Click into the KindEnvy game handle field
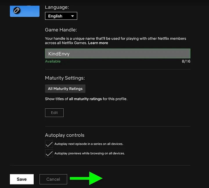Viewport: 209px width, 188px height. coord(118,53)
